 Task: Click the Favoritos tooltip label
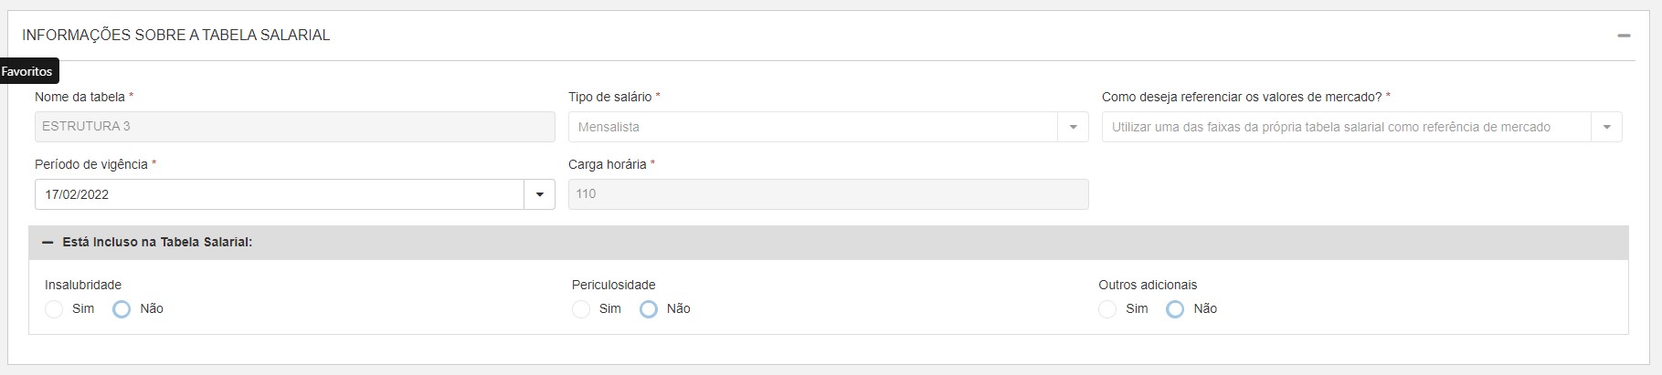point(27,71)
